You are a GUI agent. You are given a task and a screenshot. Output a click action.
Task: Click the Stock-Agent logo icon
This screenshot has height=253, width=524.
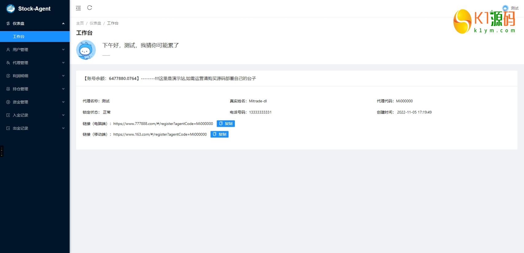pyautogui.click(x=10, y=9)
